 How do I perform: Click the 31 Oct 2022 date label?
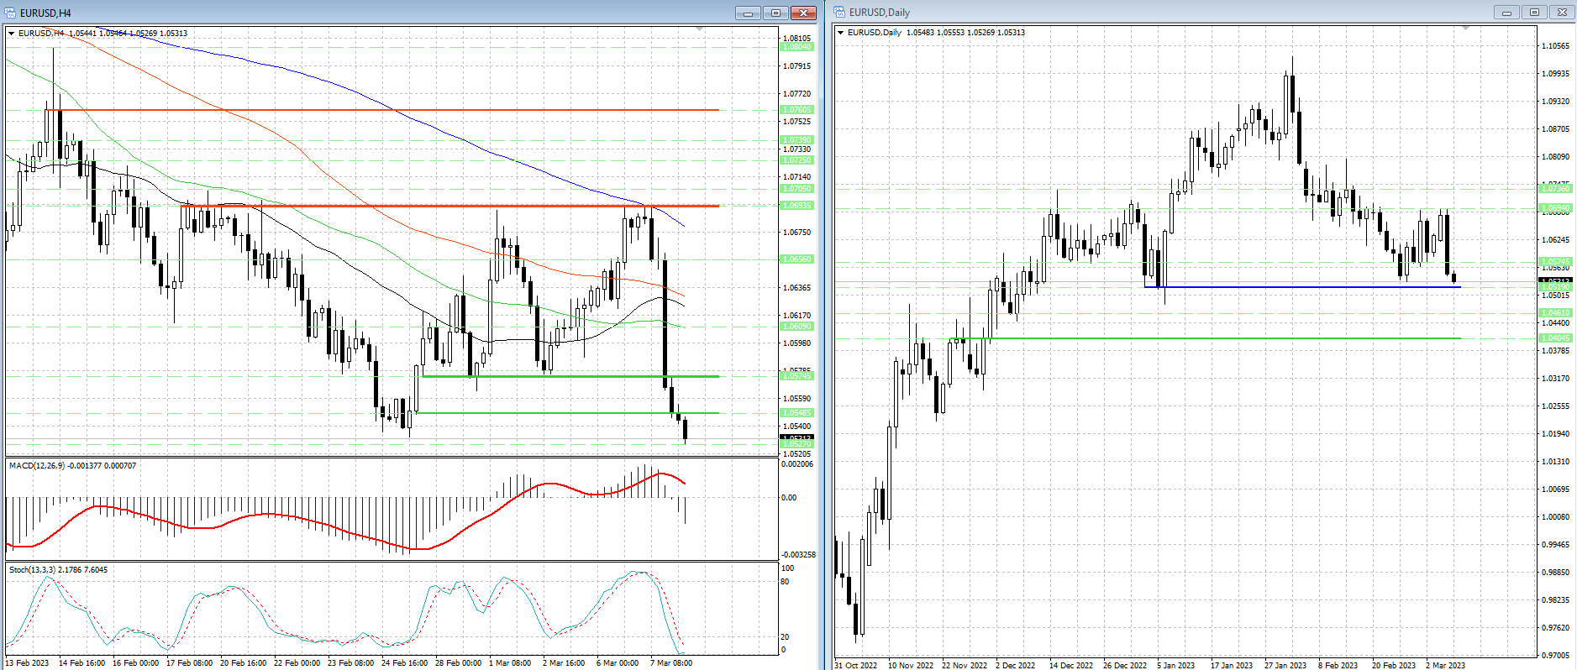[x=856, y=665]
